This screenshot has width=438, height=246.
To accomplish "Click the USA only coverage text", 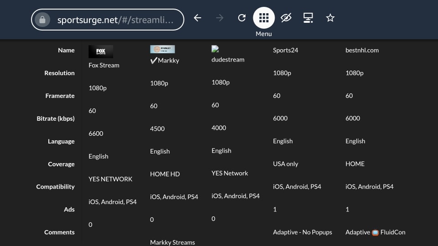I will [286, 164].
